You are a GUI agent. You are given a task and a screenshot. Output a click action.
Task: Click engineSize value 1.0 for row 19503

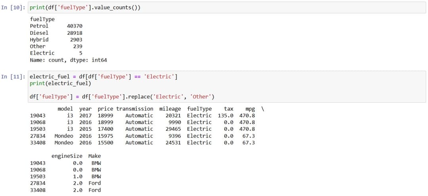click(x=78, y=176)
